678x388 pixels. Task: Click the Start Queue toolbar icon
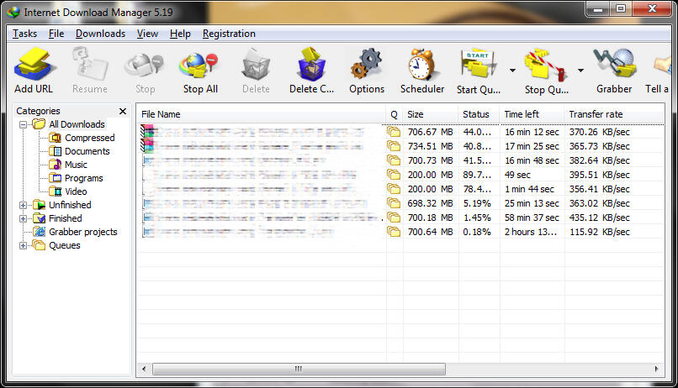coord(479,65)
